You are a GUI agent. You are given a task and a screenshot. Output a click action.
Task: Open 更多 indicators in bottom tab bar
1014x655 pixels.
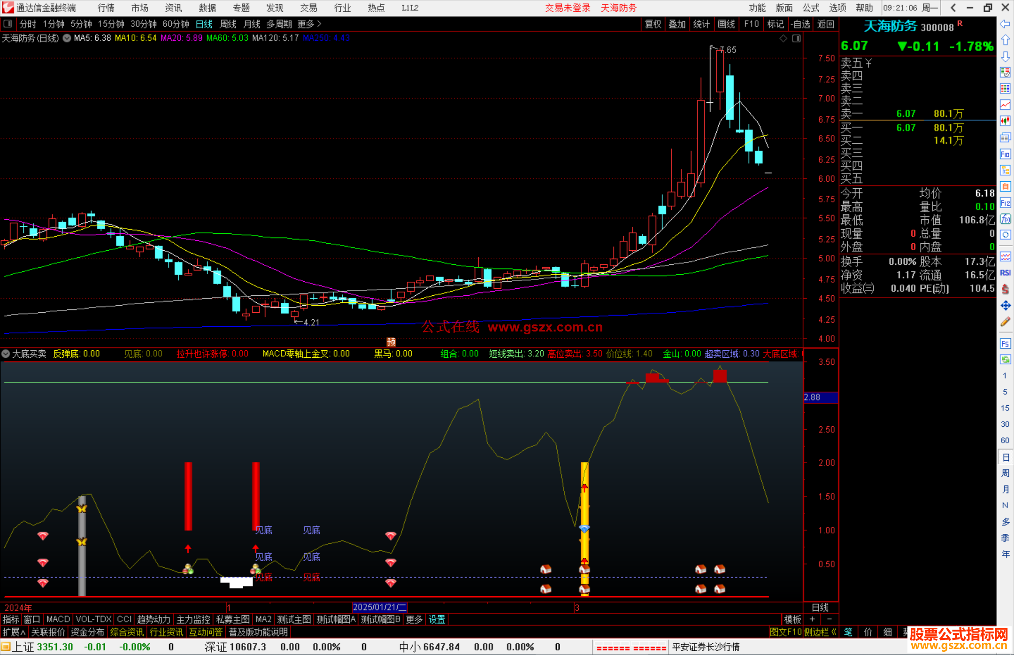pos(414,619)
